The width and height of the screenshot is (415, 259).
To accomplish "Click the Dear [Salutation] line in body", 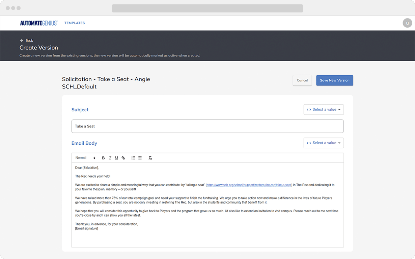I will click(87, 168).
